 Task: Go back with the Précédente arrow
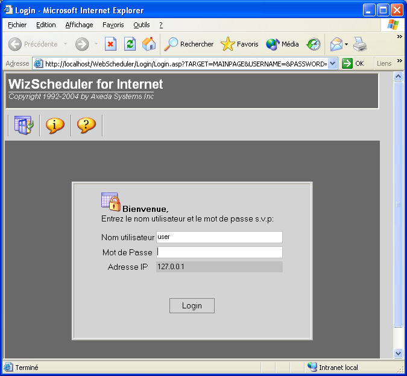click(x=15, y=44)
